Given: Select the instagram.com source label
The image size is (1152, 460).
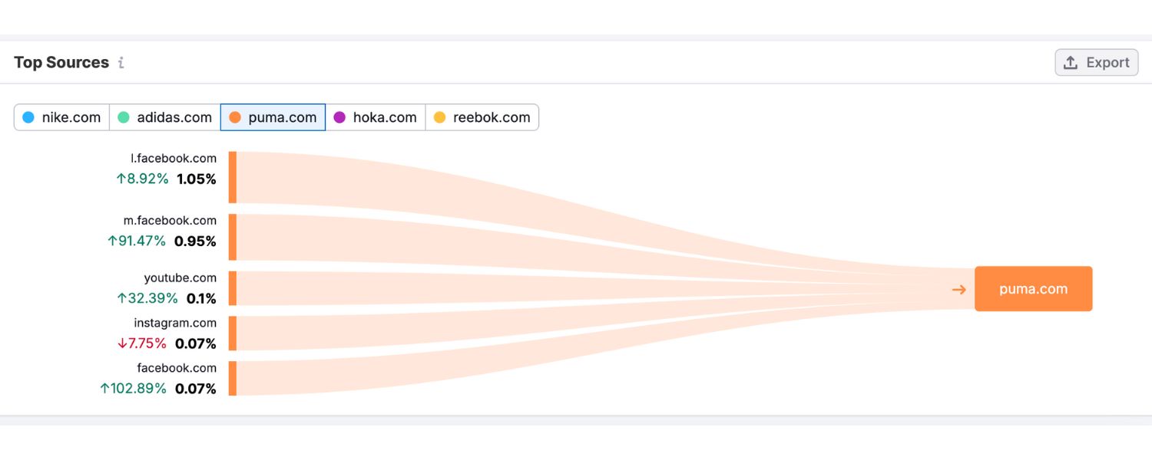Looking at the screenshot, I should (175, 323).
